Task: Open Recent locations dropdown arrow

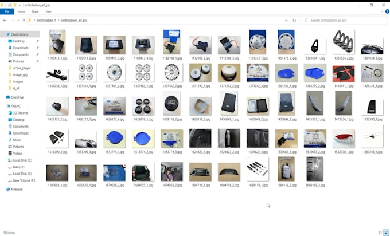Action: click(x=19, y=21)
